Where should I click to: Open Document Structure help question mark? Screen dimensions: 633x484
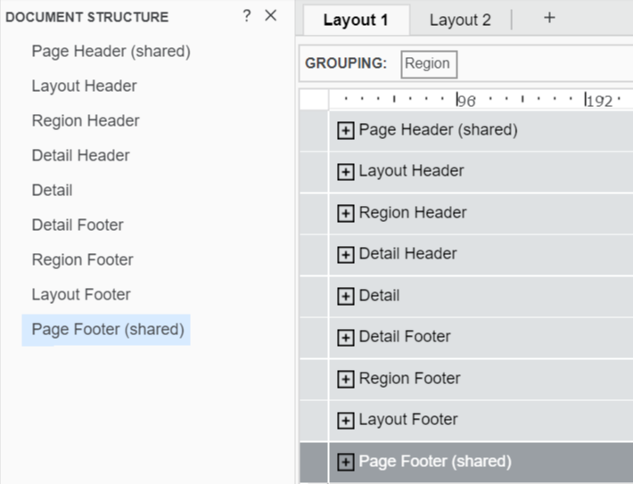247,16
